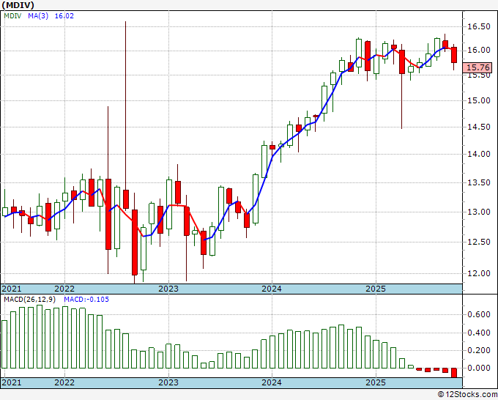Click the MACD(26,12,9) indicator label
Screen dimensions: 498x400
(x=30, y=300)
